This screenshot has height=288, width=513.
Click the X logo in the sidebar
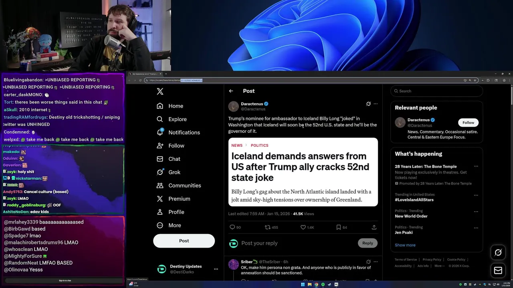coord(160,91)
